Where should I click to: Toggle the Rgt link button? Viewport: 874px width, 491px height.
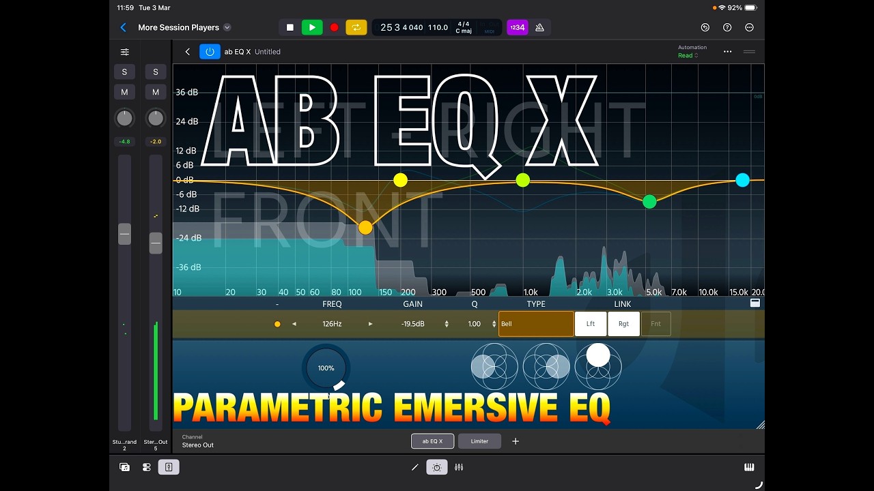623,324
